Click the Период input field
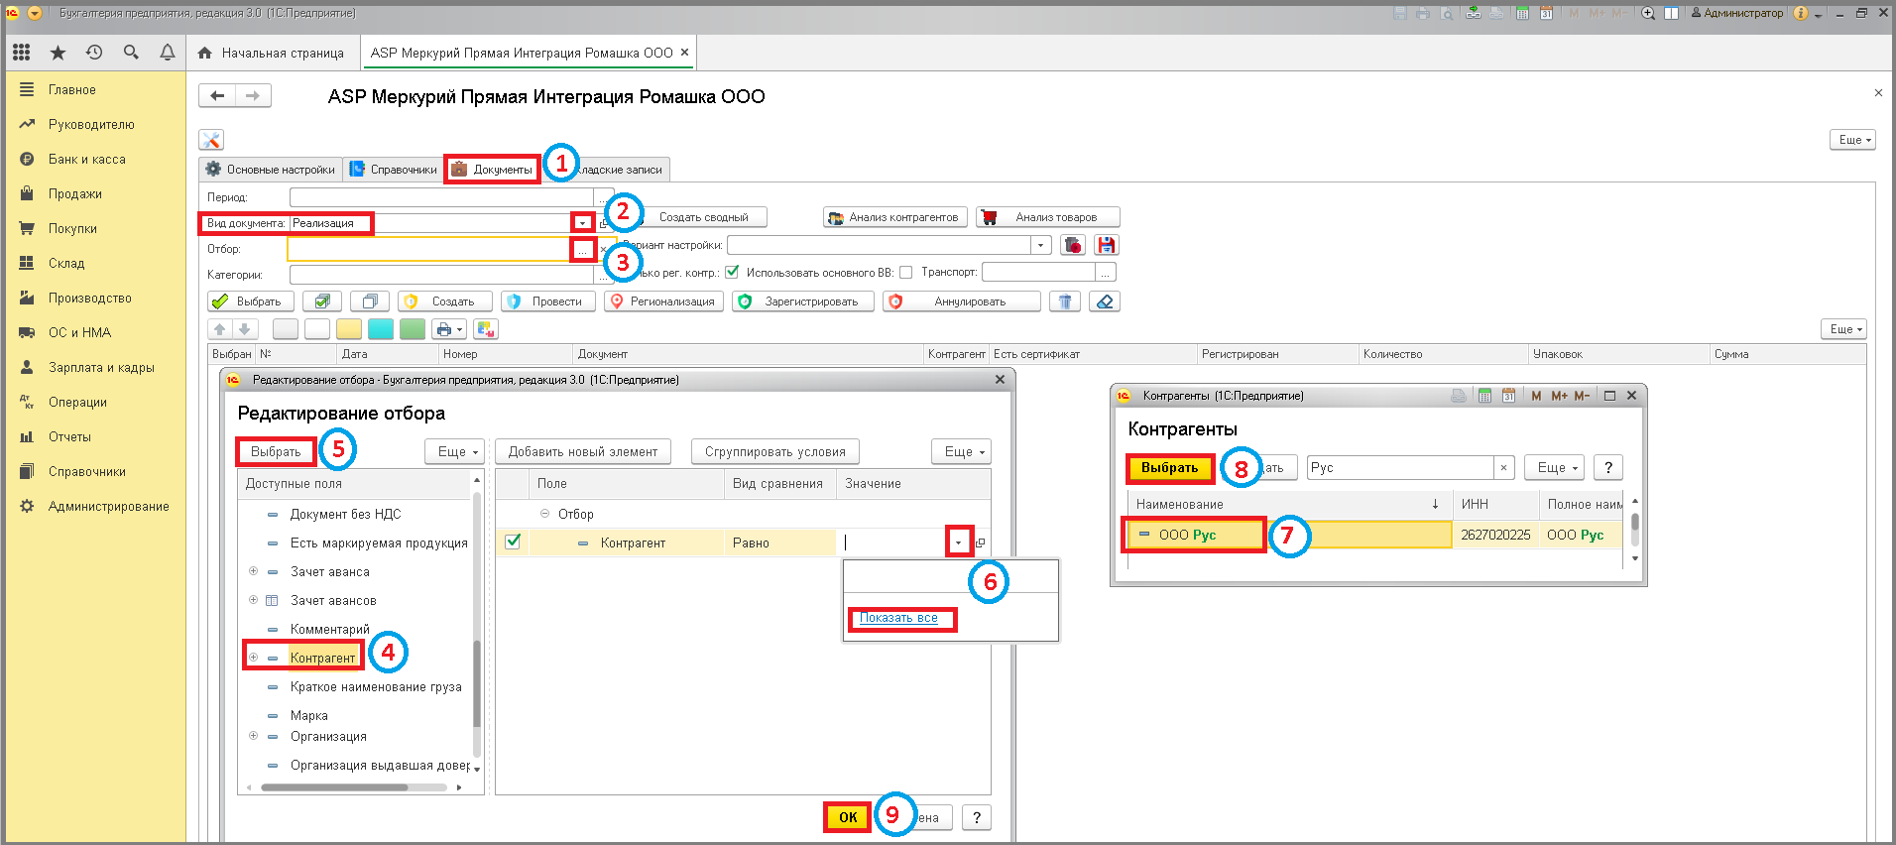 tap(441, 197)
